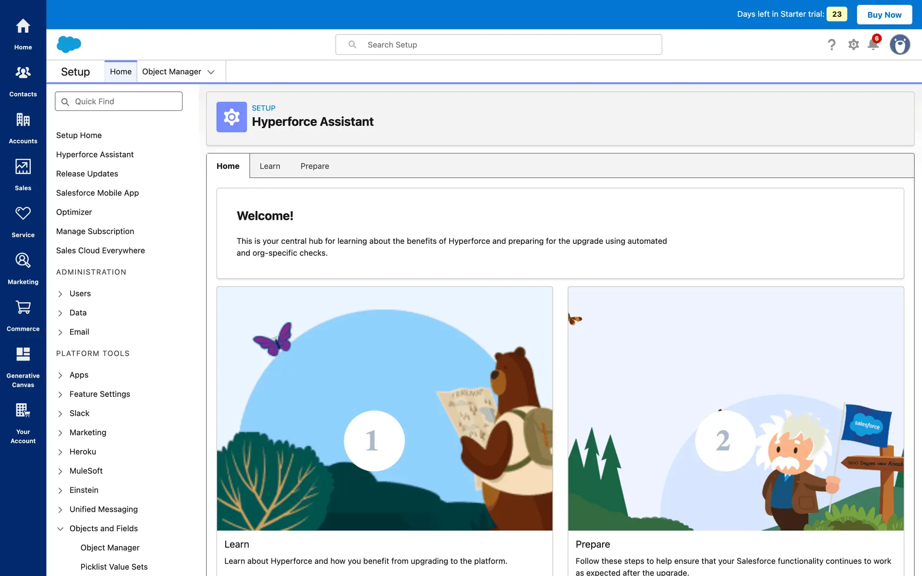Open the Sales chart icon
922x576 pixels.
[x=23, y=167]
